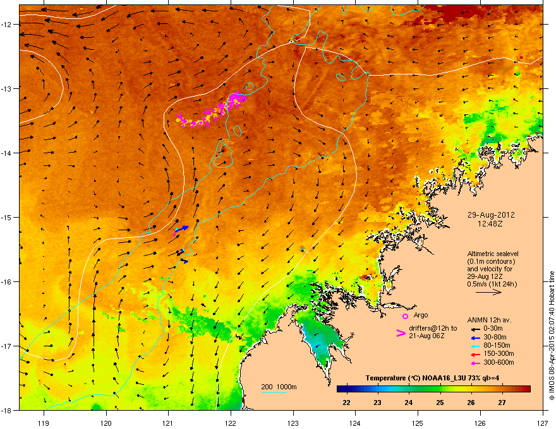Click the cyan 200 1000m depth contour line sample
This screenshot has height=429, width=556.
pos(274,392)
